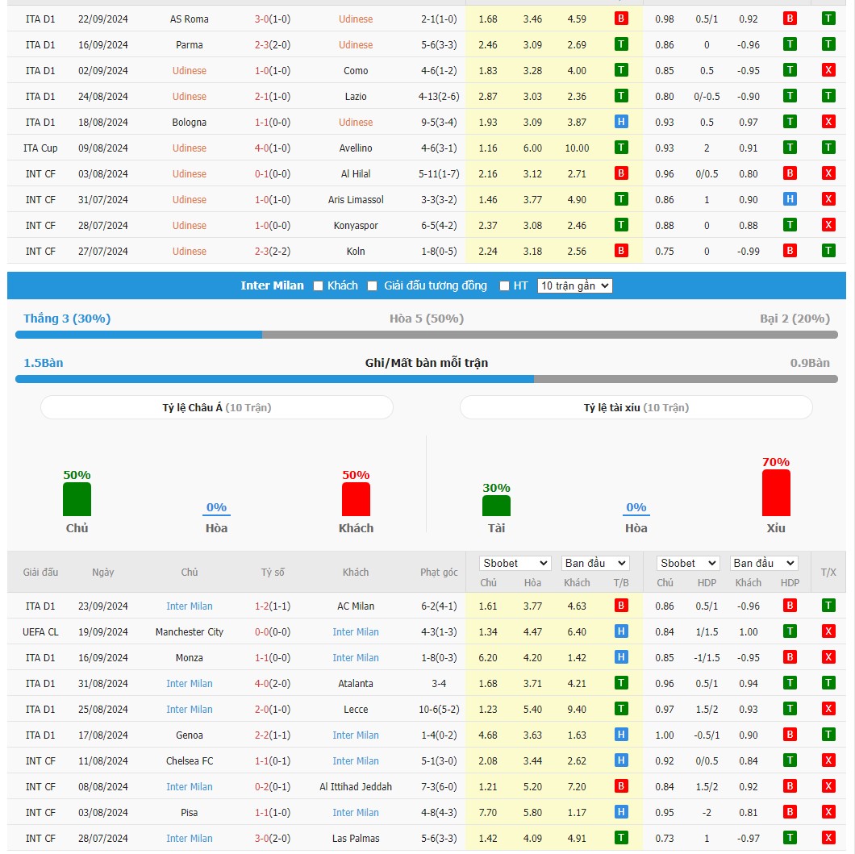Click the Inter Milan section header title
The width and height of the screenshot is (855, 854).
[272, 285]
